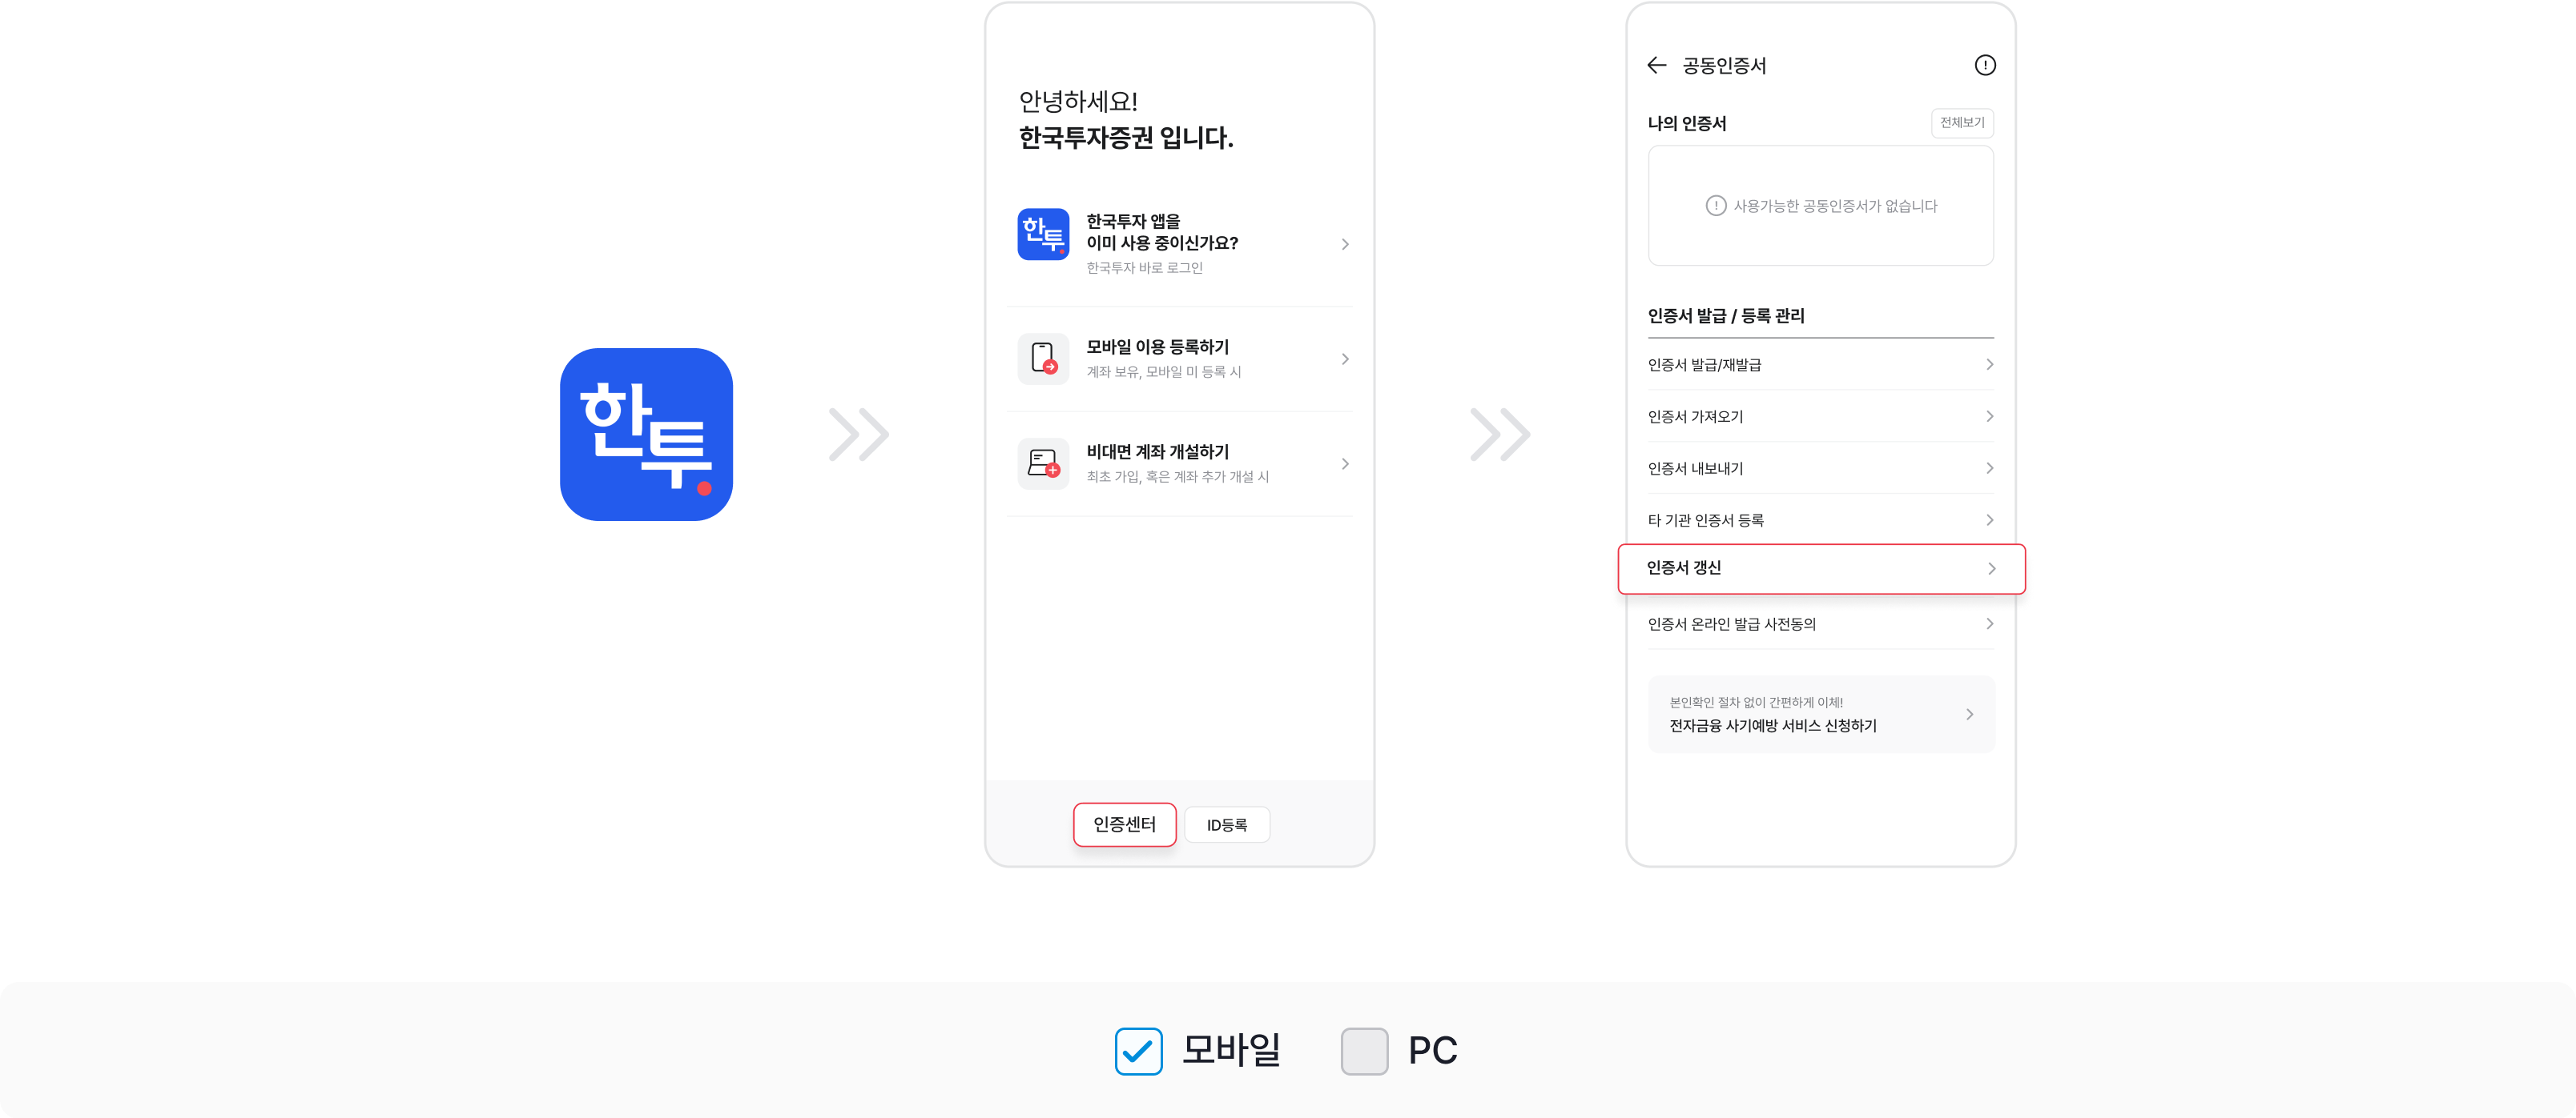This screenshot has height=1118, width=2576.
Task: Click the second double-arrow step indicator
Action: coord(1500,435)
